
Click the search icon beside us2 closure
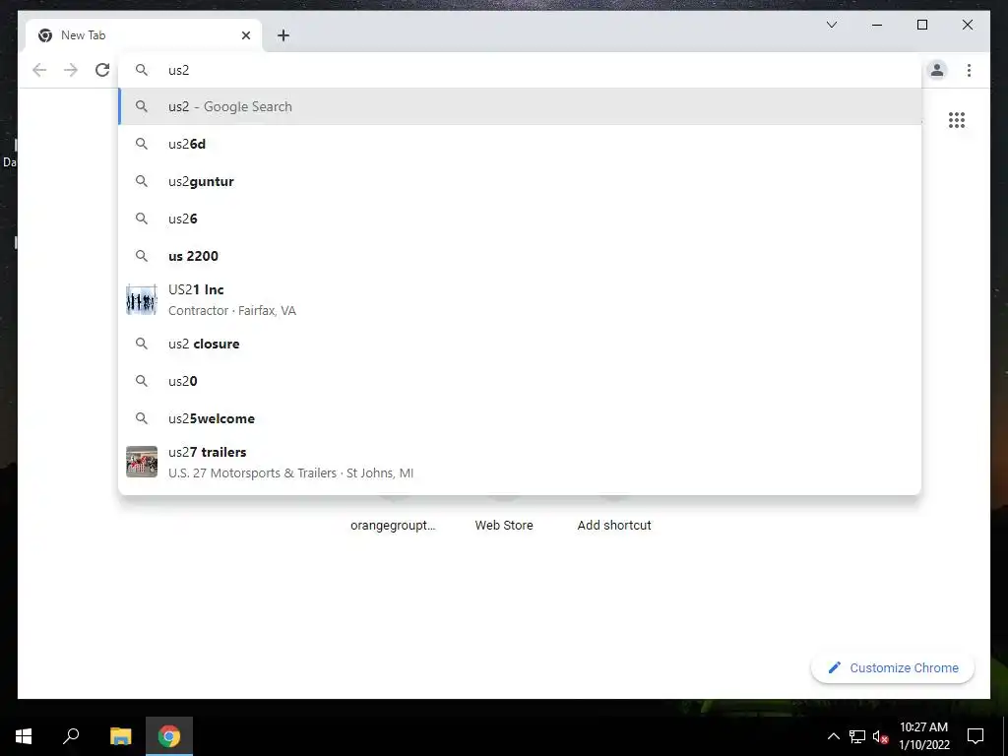click(x=142, y=344)
